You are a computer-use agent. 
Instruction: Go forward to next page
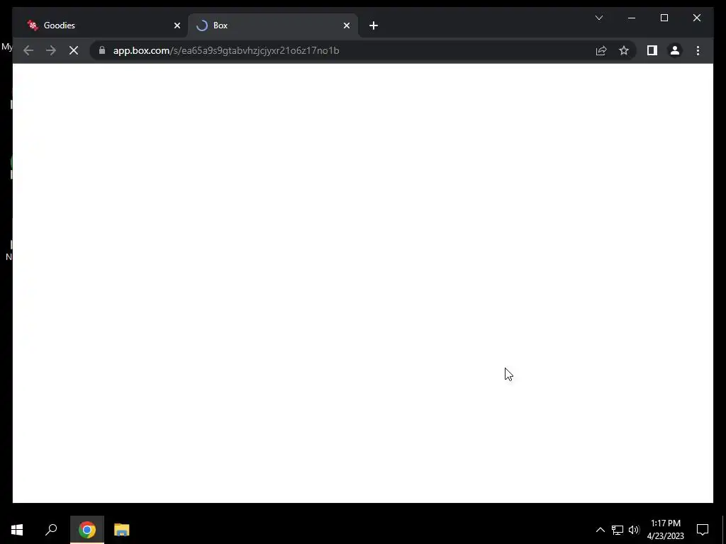[51, 50]
